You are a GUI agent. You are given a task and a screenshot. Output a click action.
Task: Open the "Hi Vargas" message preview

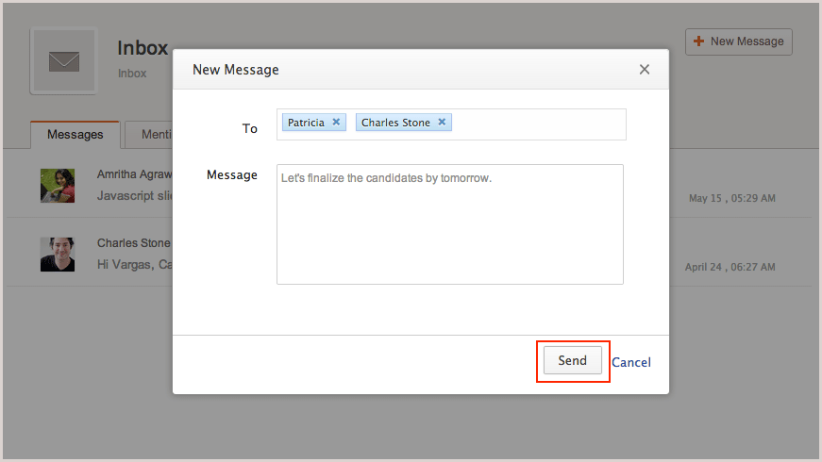coord(134,264)
